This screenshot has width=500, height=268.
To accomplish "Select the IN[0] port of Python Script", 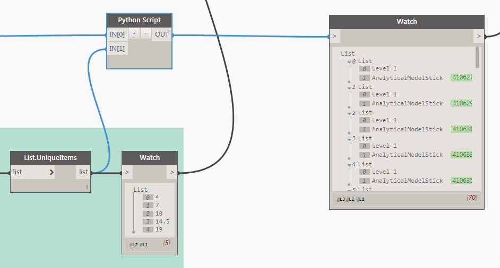I will pyautogui.click(x=117, y=34).
